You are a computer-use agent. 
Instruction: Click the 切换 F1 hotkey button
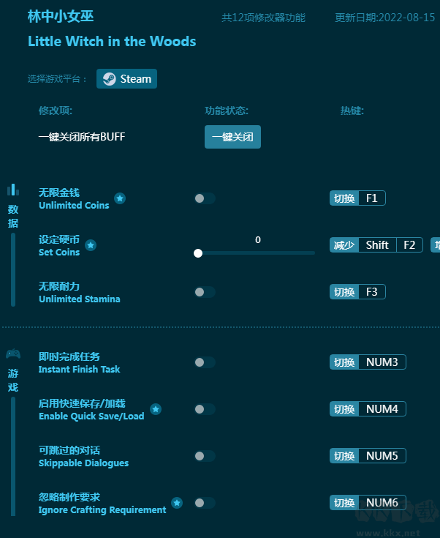(357, 198)
